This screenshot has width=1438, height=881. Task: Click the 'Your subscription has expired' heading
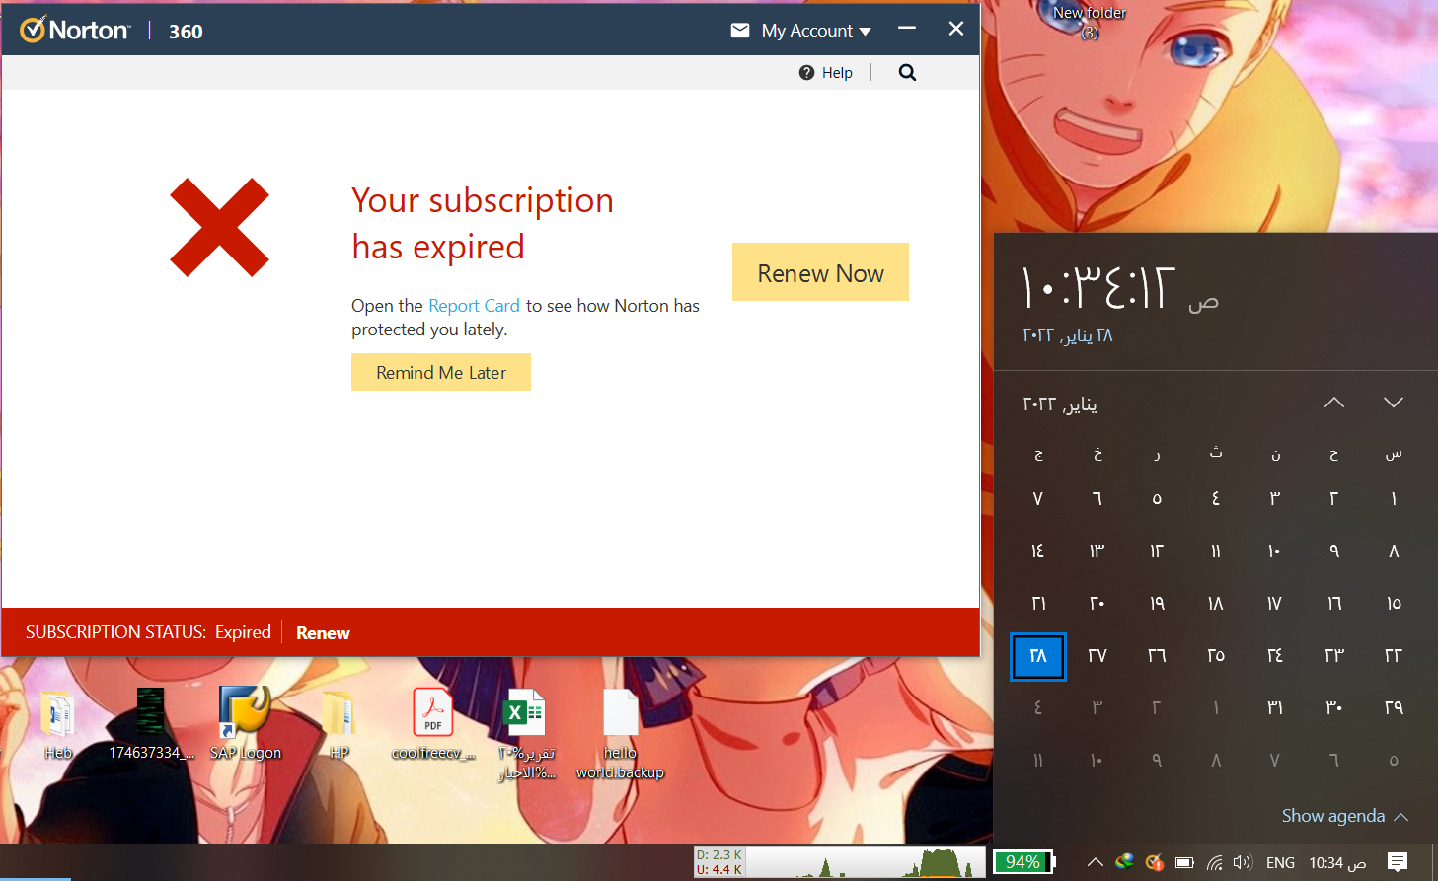pyautogui.click(x=483, y=223)
